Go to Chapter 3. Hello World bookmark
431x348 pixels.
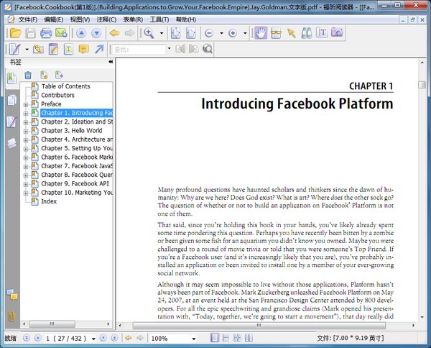71,131
